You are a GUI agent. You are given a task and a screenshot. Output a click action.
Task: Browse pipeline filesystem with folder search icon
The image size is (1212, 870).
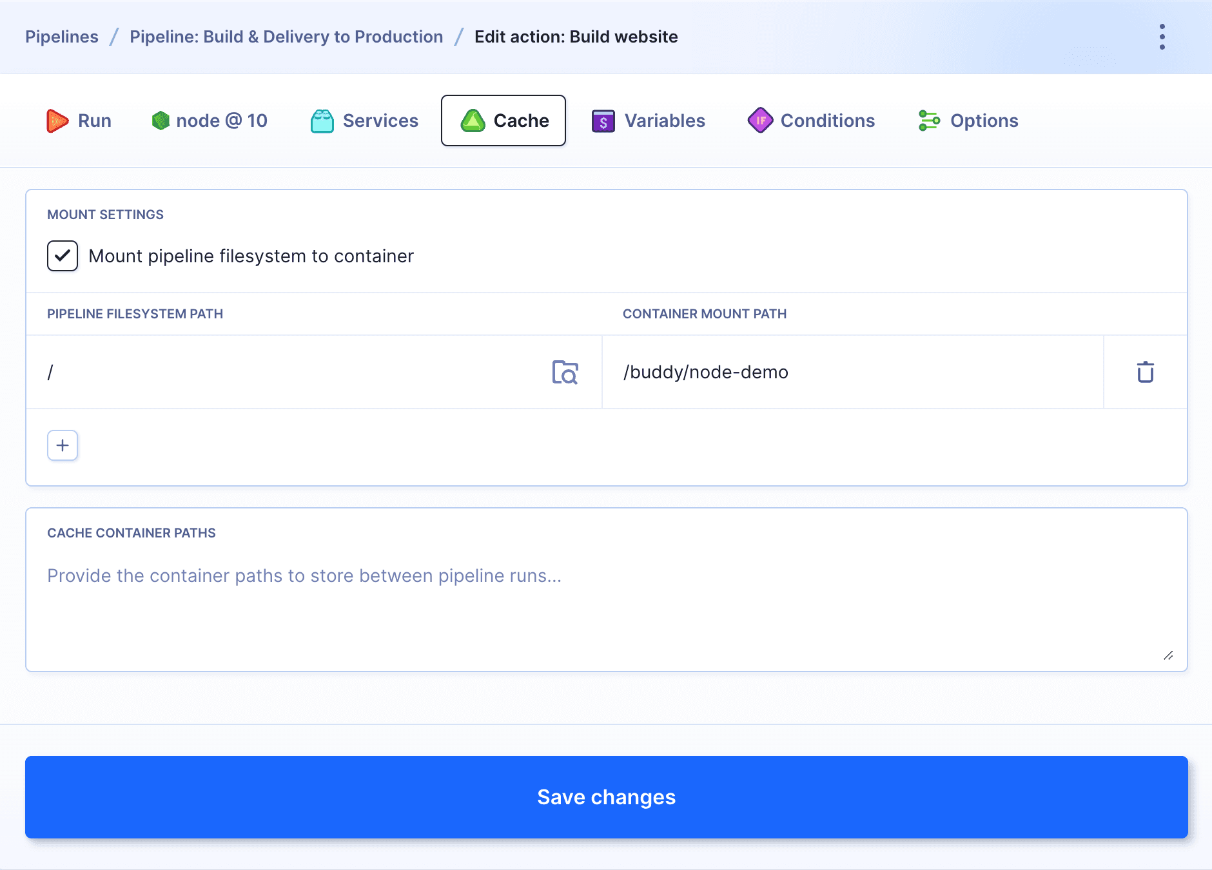point(565,372)
